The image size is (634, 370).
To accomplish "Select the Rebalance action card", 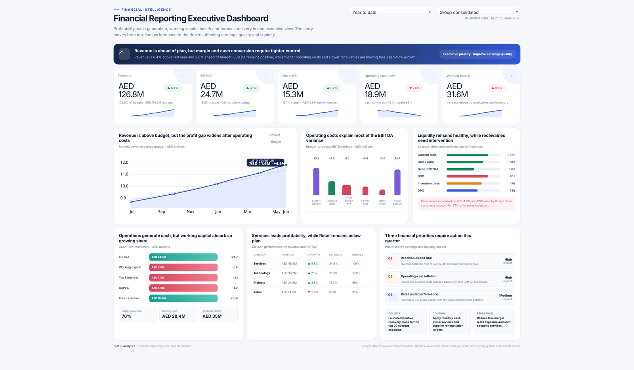I will (494, 322).
